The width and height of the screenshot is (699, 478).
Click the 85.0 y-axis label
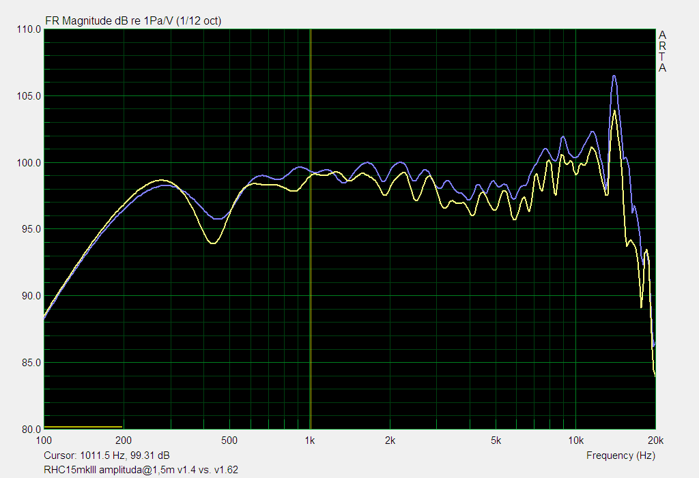[31, 363]
